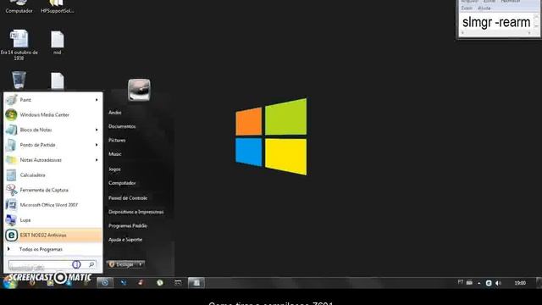Open Painel de Controle
542x305 pixels.
128,198
